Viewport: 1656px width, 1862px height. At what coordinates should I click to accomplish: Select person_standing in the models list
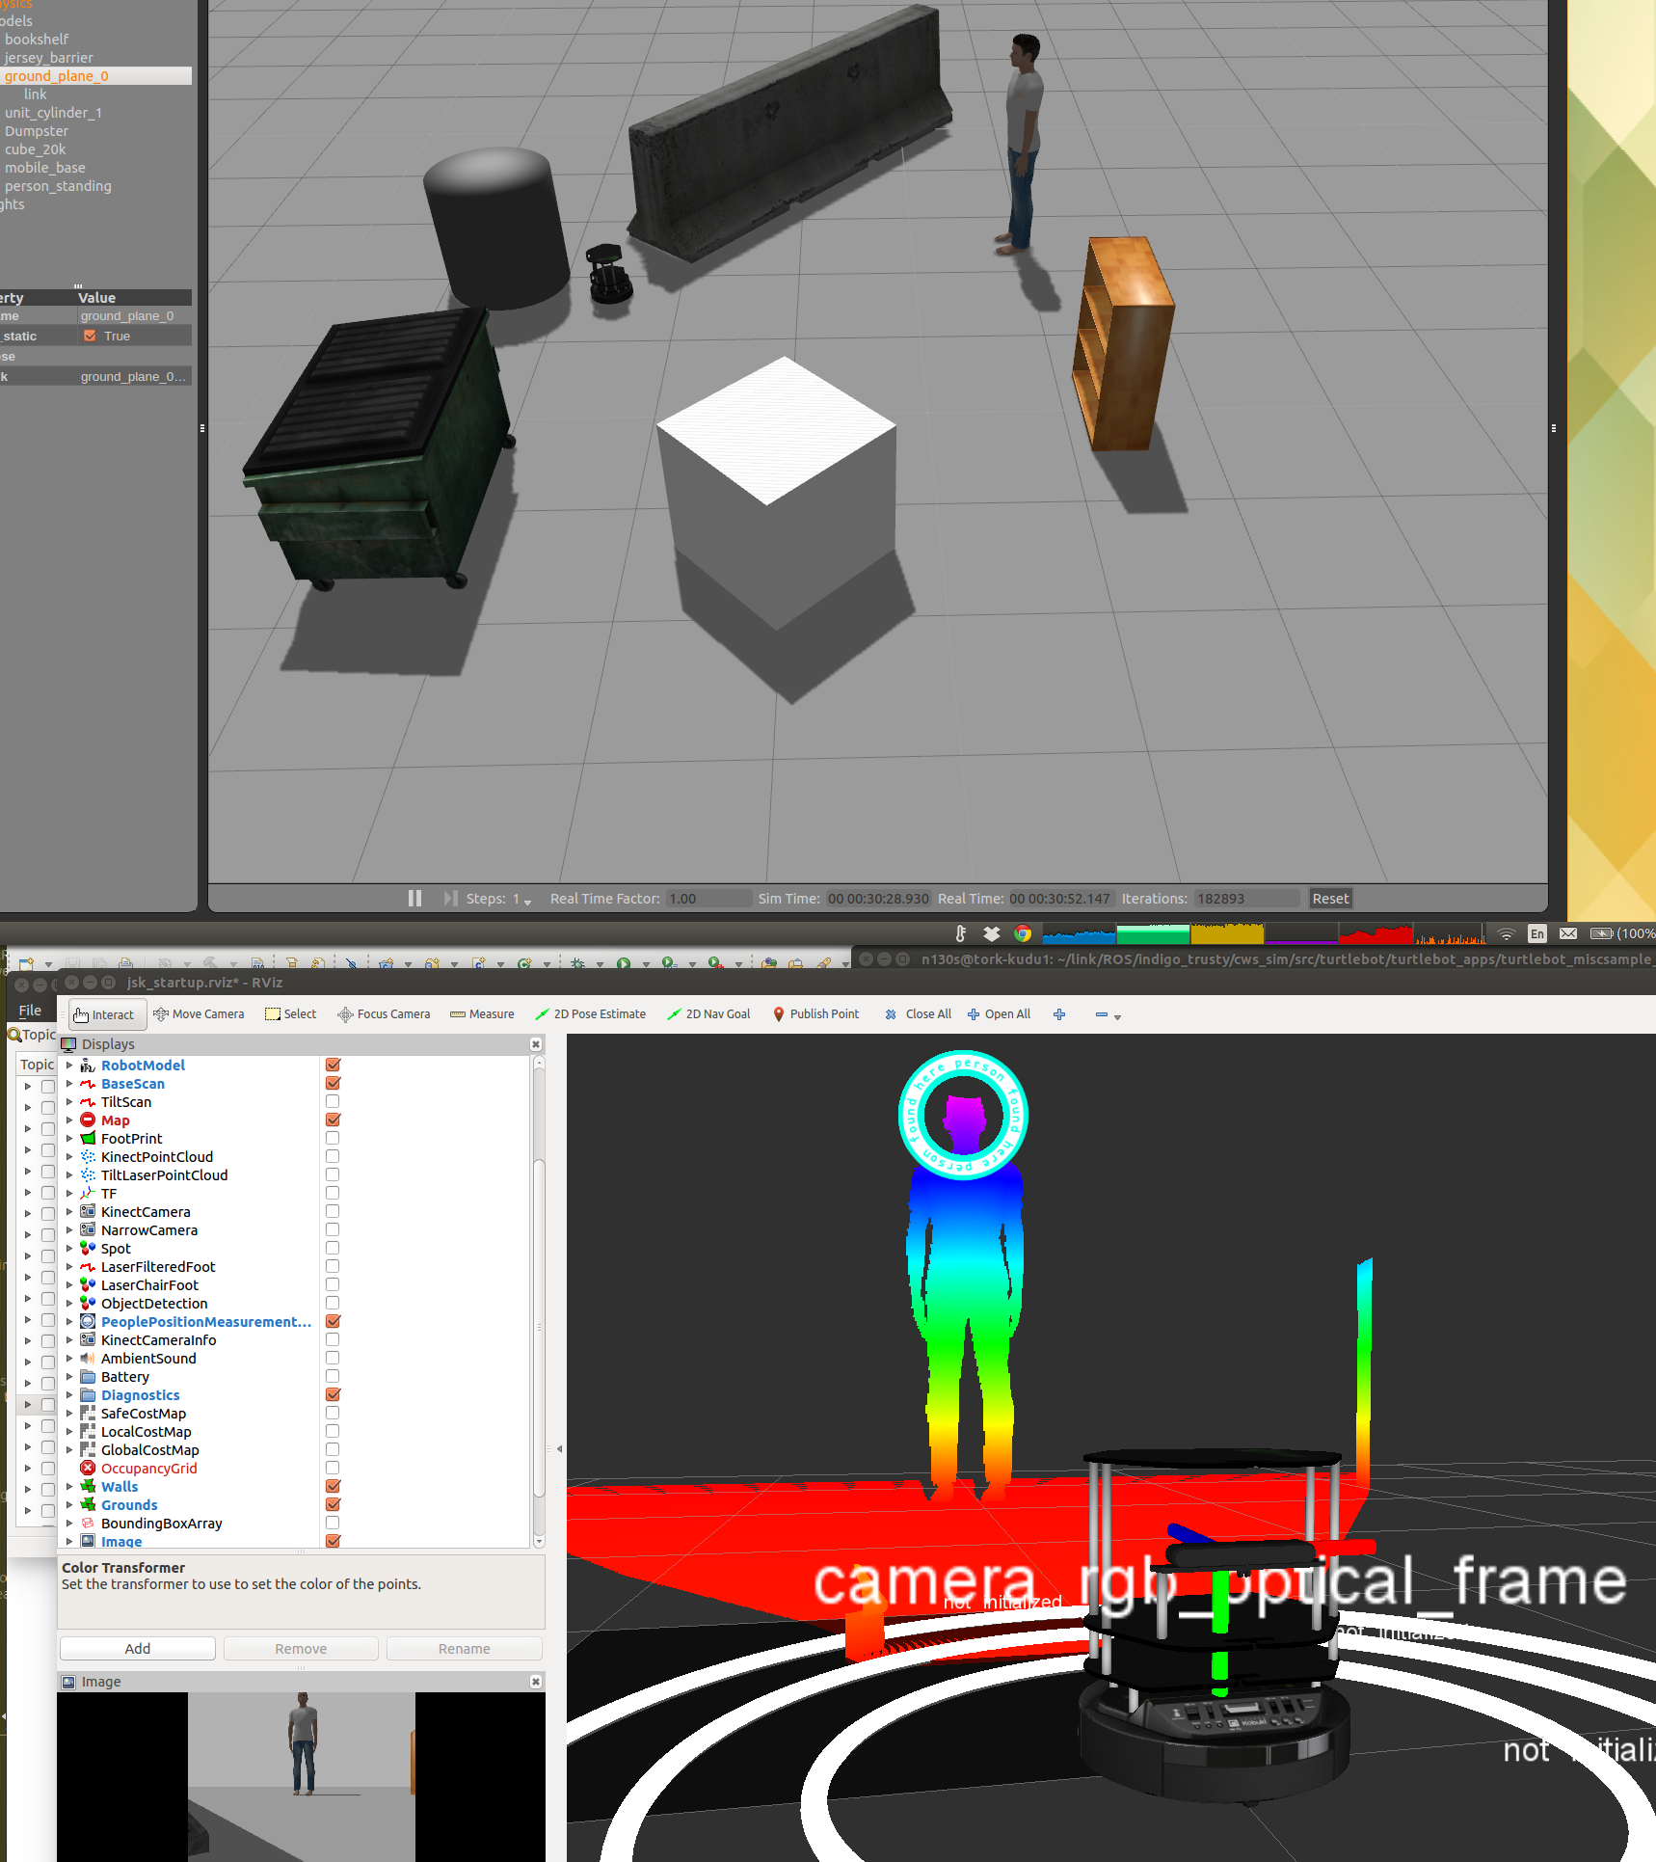point(58,186)
